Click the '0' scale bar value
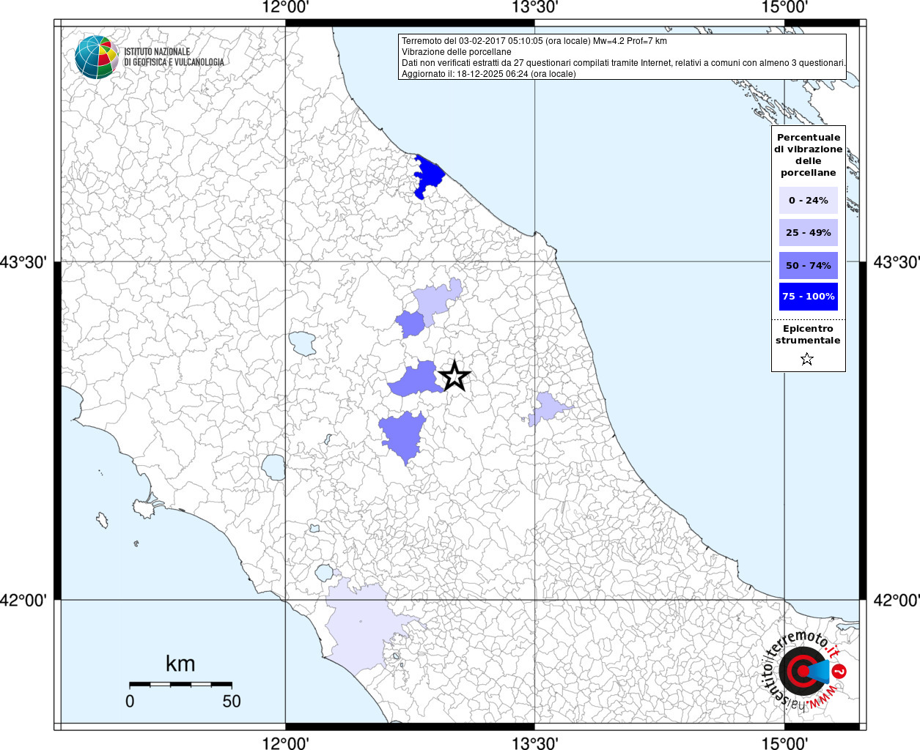 coord(130,701)
